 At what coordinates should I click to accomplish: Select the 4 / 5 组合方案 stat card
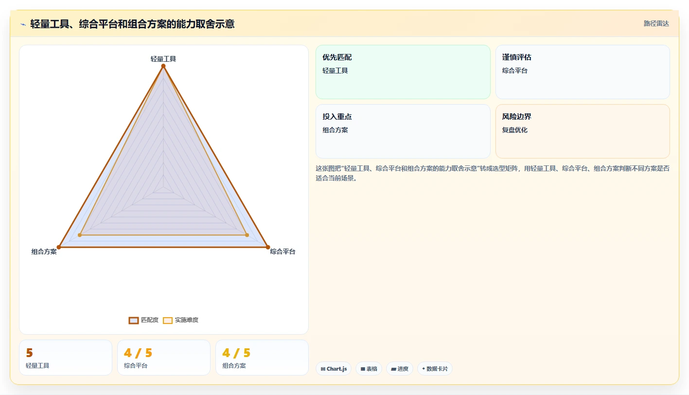262,358
